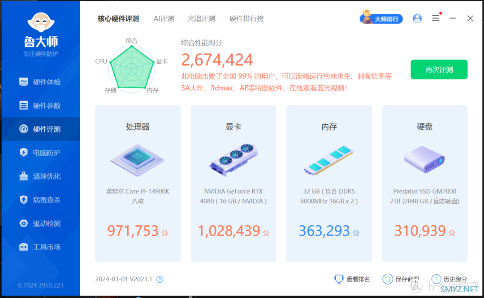The width and height of the screenshot is (484, 298).
Task: Click the Predator SSD GM7000 description
Action: point(425,196)
